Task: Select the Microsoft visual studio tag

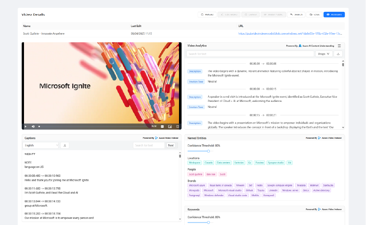Action: click(x=230, y=190)
